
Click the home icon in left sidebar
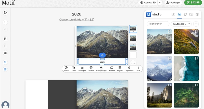pyautogui.click(x=5, y=13)
